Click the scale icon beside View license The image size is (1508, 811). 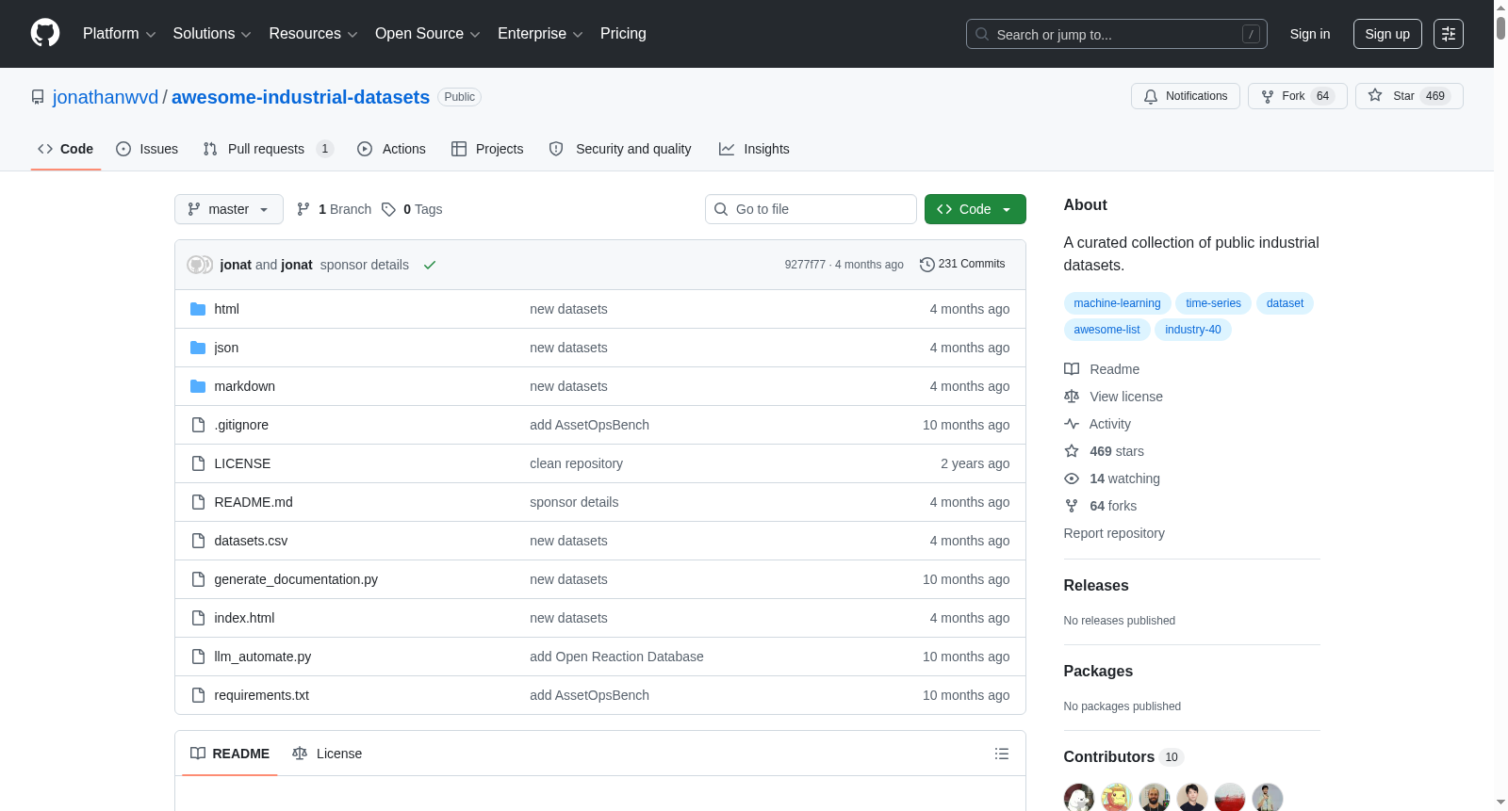(1072, 397)
